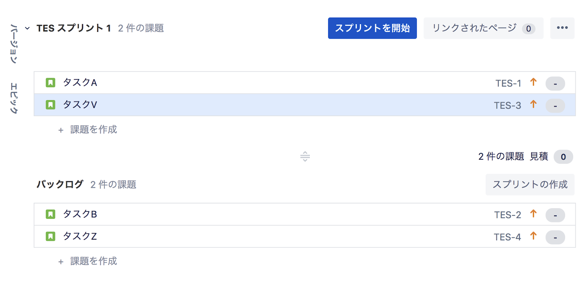Click the story icon next to タスクV
This screenshot has height=282, width=586.
click(x=51, y=105)
